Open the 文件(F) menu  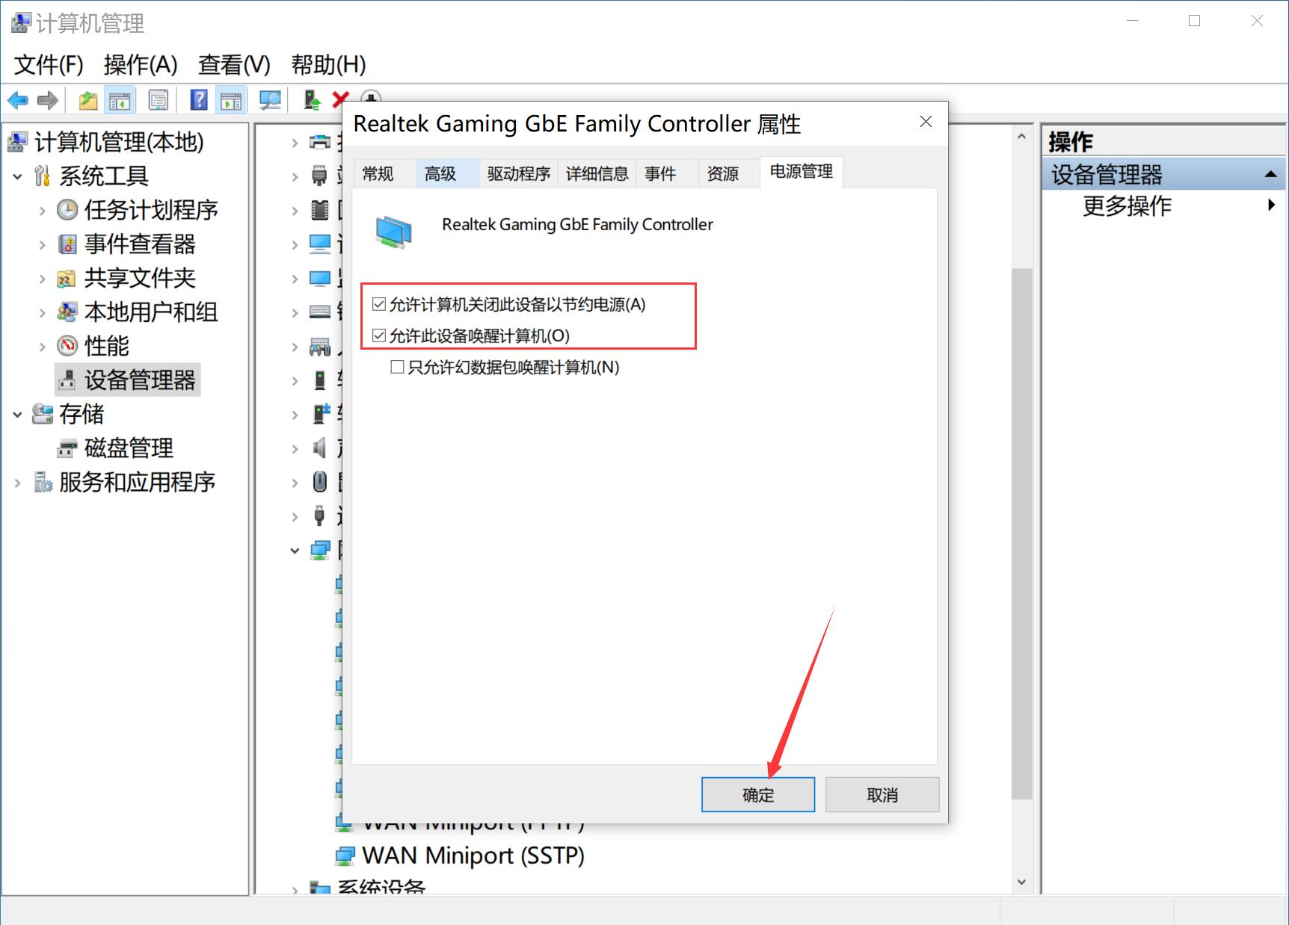pyautogui.click(x=49, y=65)
